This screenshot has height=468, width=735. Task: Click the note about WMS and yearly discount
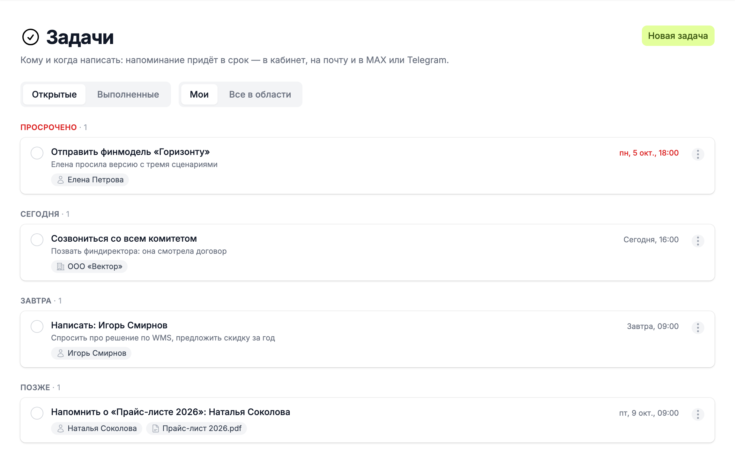163,338
